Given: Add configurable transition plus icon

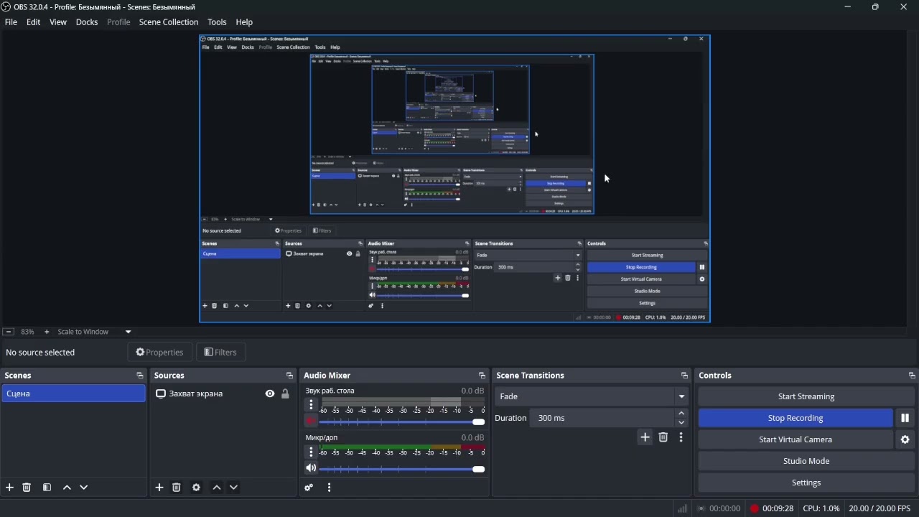Looking at the screenshot, I should click(645, 438).
